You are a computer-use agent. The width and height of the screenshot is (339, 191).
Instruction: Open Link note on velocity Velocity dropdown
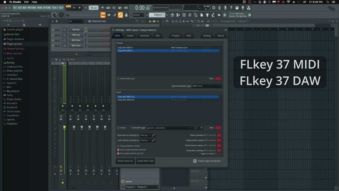coord(145,135)
